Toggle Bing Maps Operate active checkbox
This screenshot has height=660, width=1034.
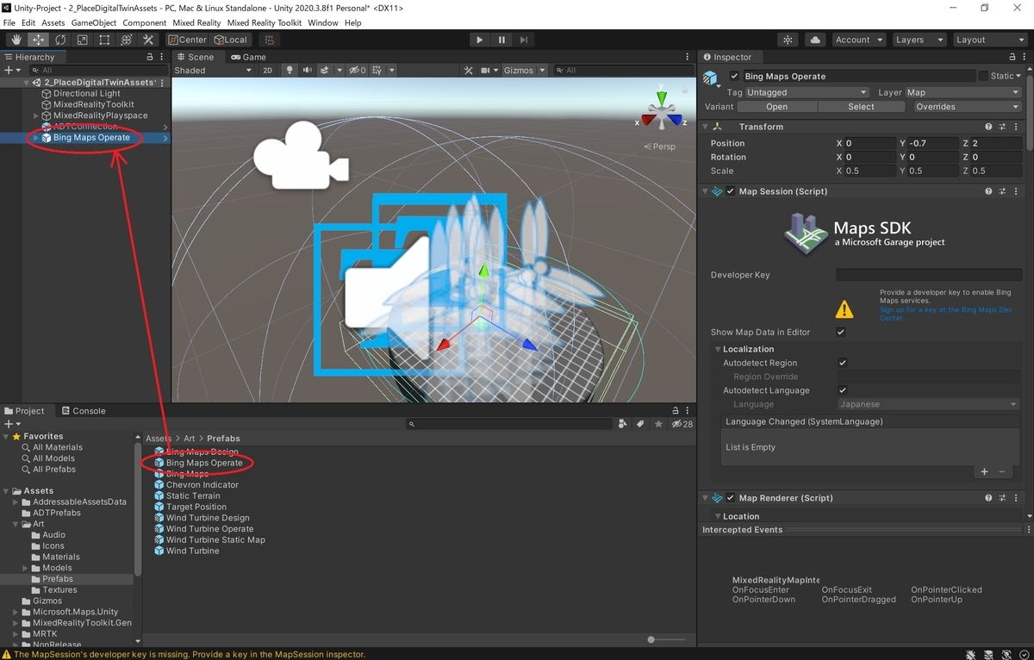(x=734, y=76)
